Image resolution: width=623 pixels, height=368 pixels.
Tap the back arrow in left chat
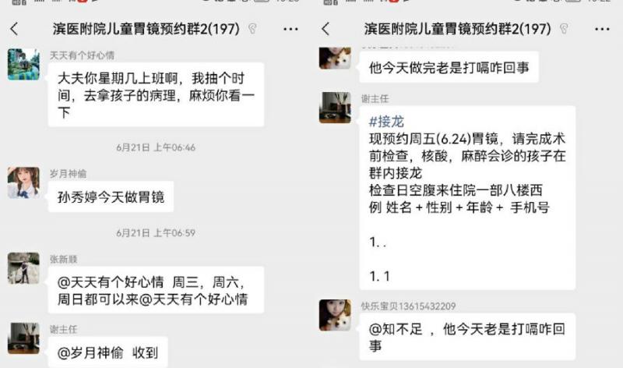[x=15, y=29]
